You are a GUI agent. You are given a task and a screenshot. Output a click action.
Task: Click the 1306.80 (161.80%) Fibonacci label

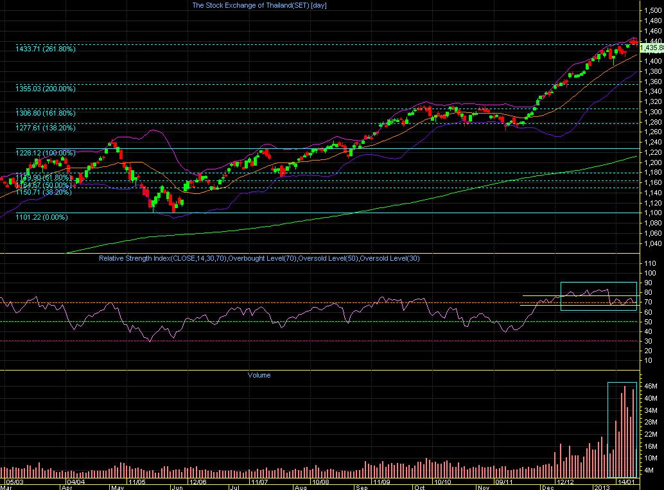point(46,113)
